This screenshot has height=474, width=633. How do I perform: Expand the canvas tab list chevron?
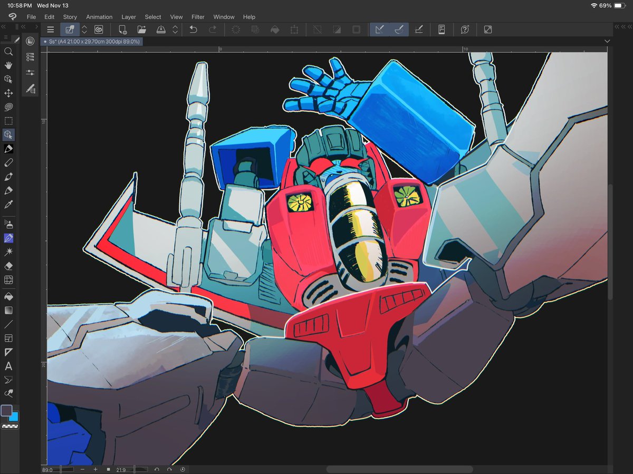(x=607, y=41)
